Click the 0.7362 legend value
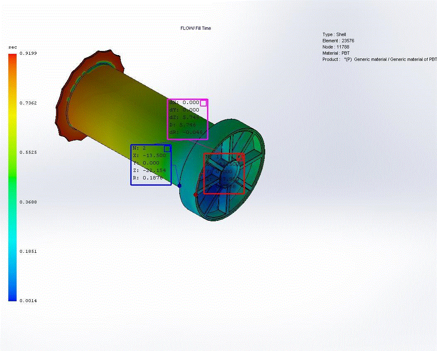This screenshot has height=351, width=437. [x=28, y=103]
